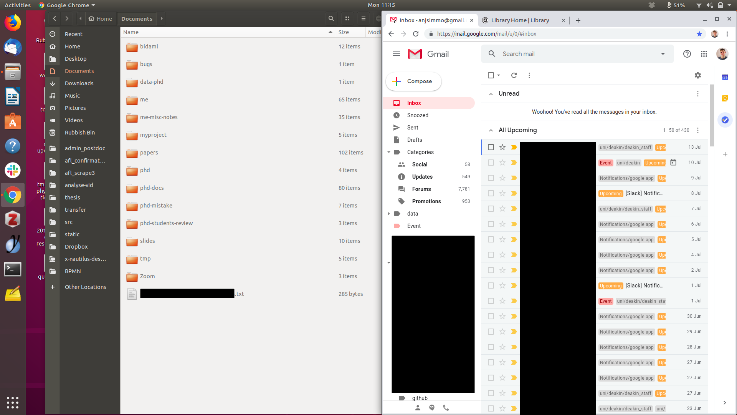
Task: Open Google Keep side panel icon
Action: (725, 98)
